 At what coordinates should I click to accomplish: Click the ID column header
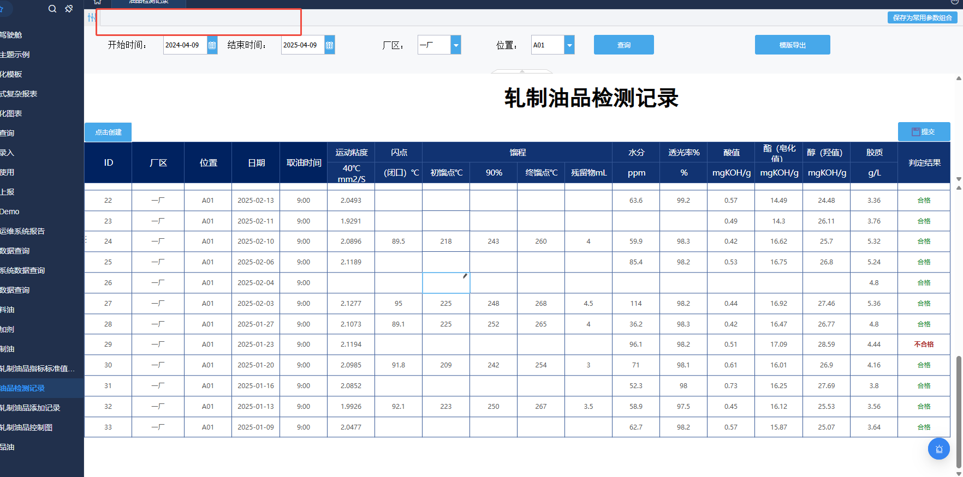pos(108,162)
